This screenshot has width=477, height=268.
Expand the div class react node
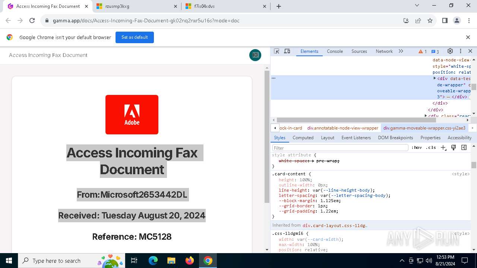[x=426, y=116]
